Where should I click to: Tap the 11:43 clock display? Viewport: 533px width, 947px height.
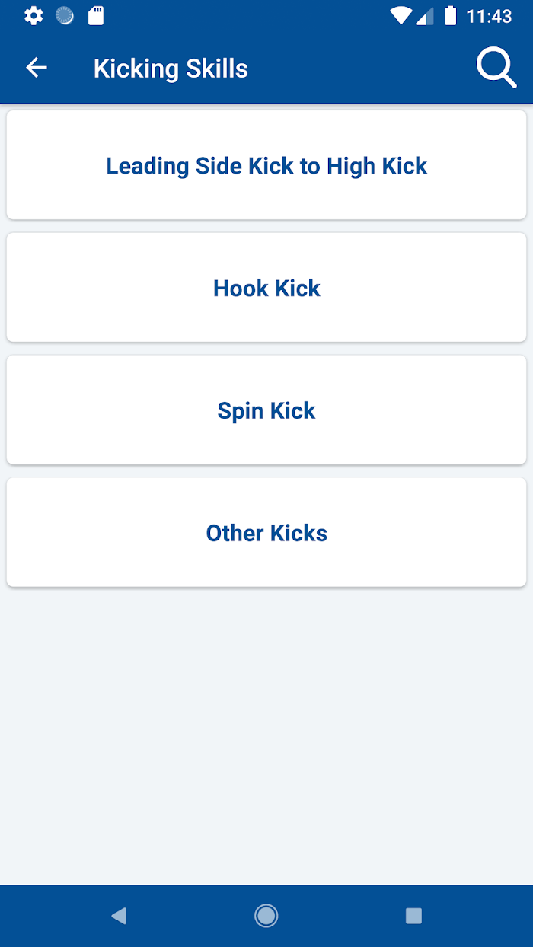click(x=489, y=15)
